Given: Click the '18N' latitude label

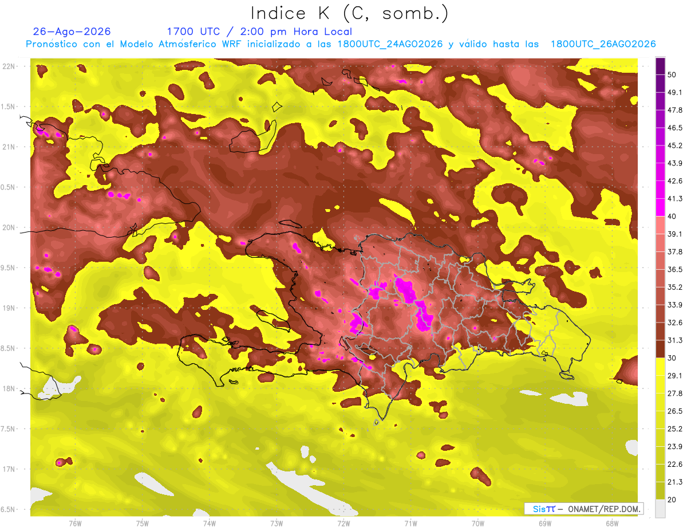Looking at the screenshot, I should 10,388.
